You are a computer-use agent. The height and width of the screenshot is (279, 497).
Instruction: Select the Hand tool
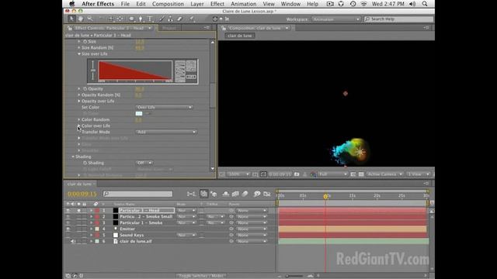[x=81, y=19]
